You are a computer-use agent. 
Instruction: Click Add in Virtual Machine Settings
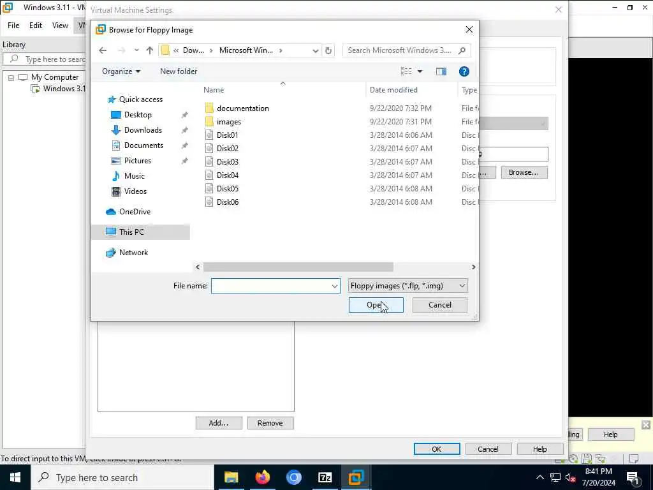tap(219, 423)
